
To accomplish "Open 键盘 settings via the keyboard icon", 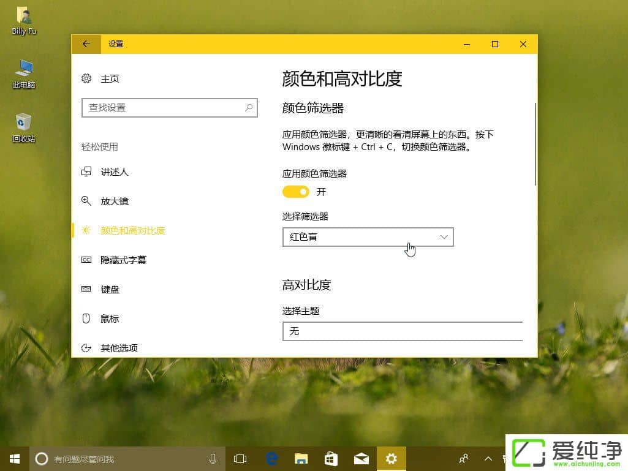I will tap(86, 289).
